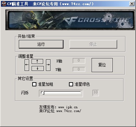Move the crosshair up with the up arrow
This screenshot has width=136, height=127.
coord(37,61)
